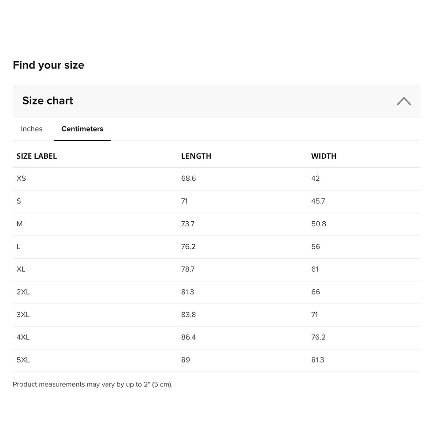Switch to the Inches tab
The width and height of the screenshot is (432, 432).
click(32, 129)
